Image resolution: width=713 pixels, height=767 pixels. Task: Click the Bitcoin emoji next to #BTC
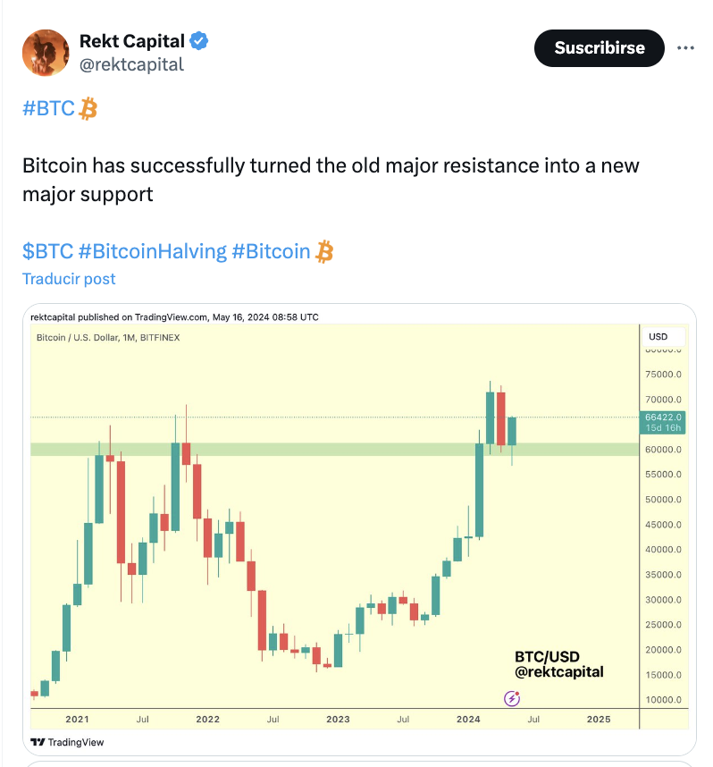click(88, 108)
